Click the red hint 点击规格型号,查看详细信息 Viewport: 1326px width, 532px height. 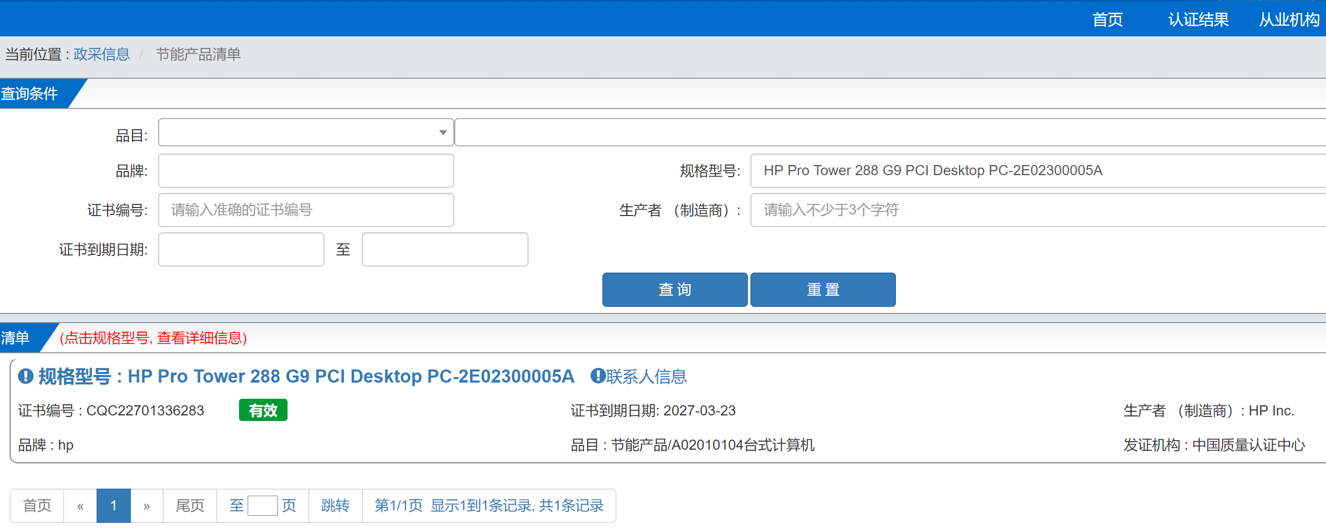click(154, 338)
